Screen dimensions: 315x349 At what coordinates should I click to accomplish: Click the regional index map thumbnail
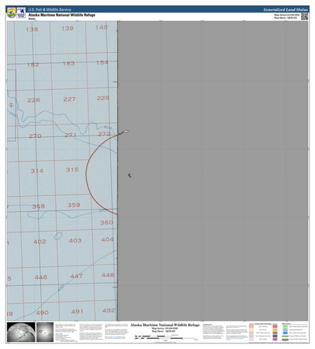45,332
